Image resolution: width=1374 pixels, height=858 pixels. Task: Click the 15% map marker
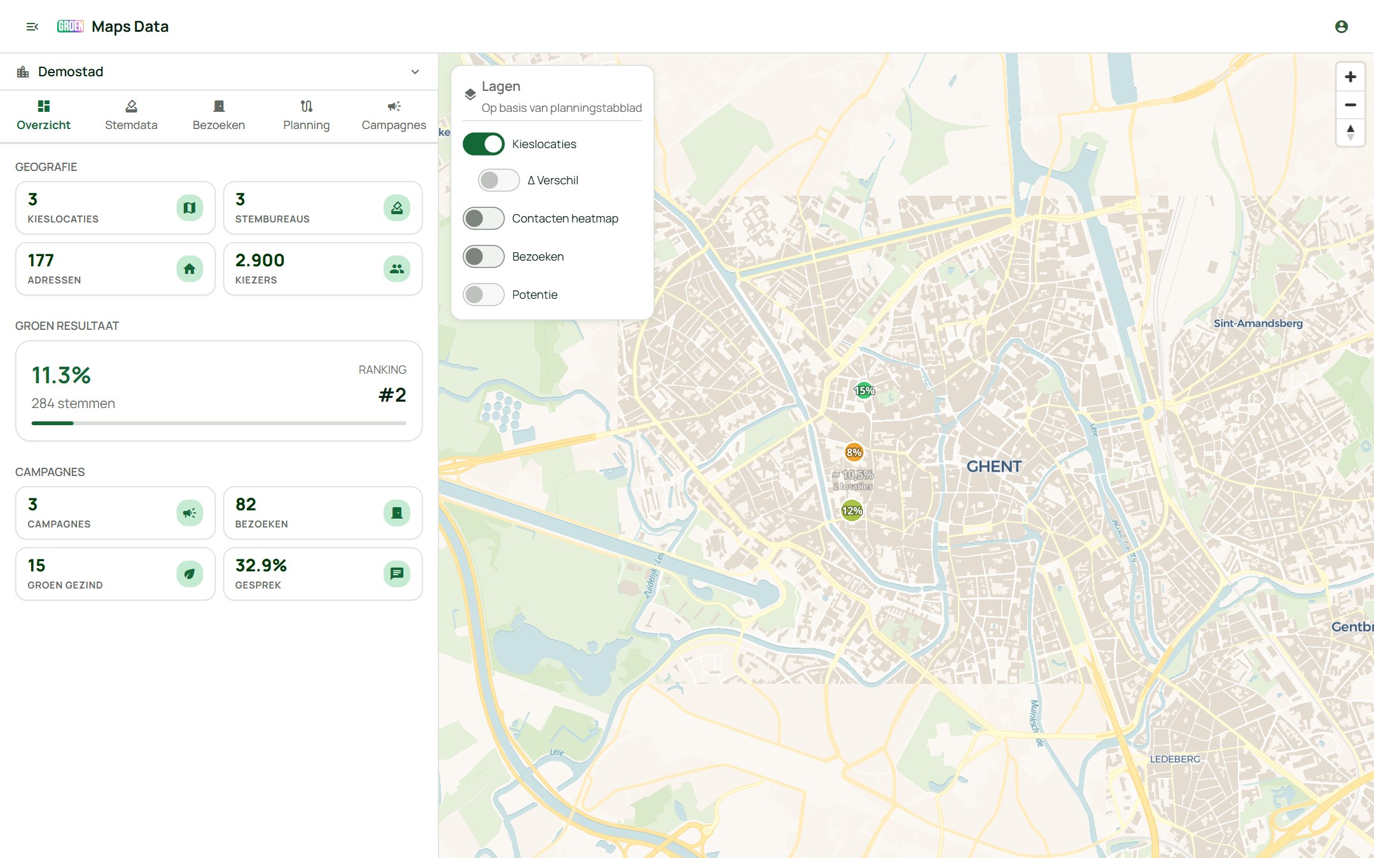point(864,390)
